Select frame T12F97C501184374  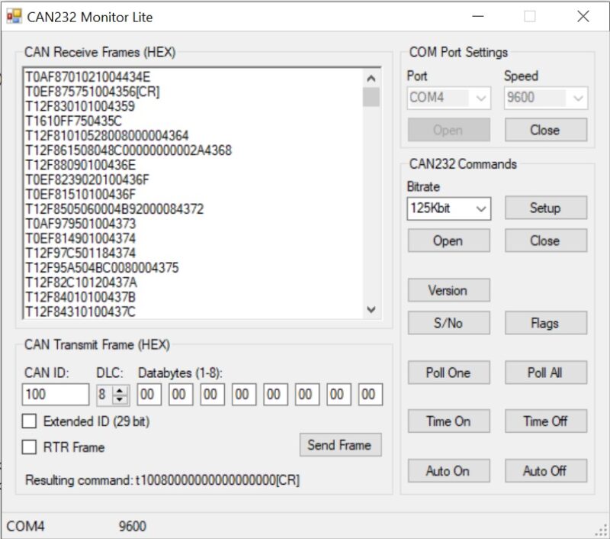tap(81, 253)
